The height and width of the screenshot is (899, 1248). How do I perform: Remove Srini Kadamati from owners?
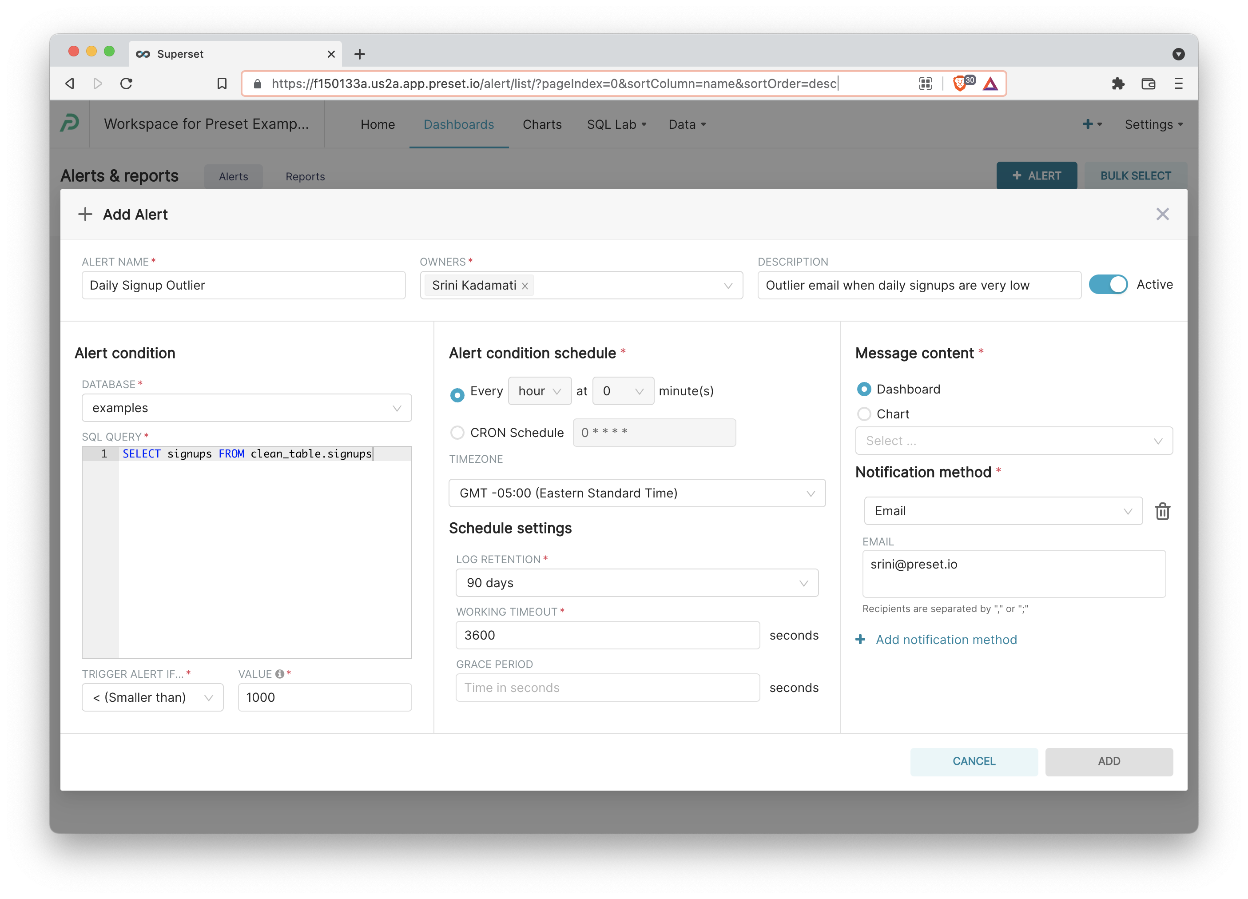pos(525,286)
